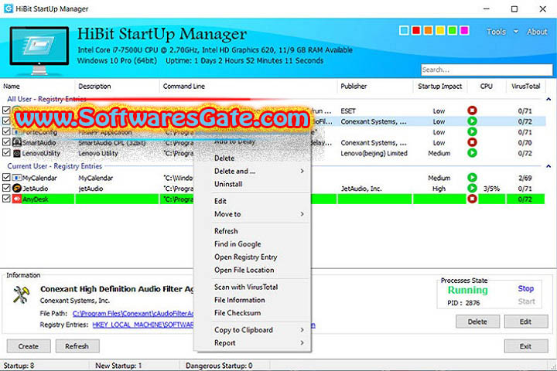Click the Create button
The height and width of the screenshot is (371, 557).
pos(29,346)
